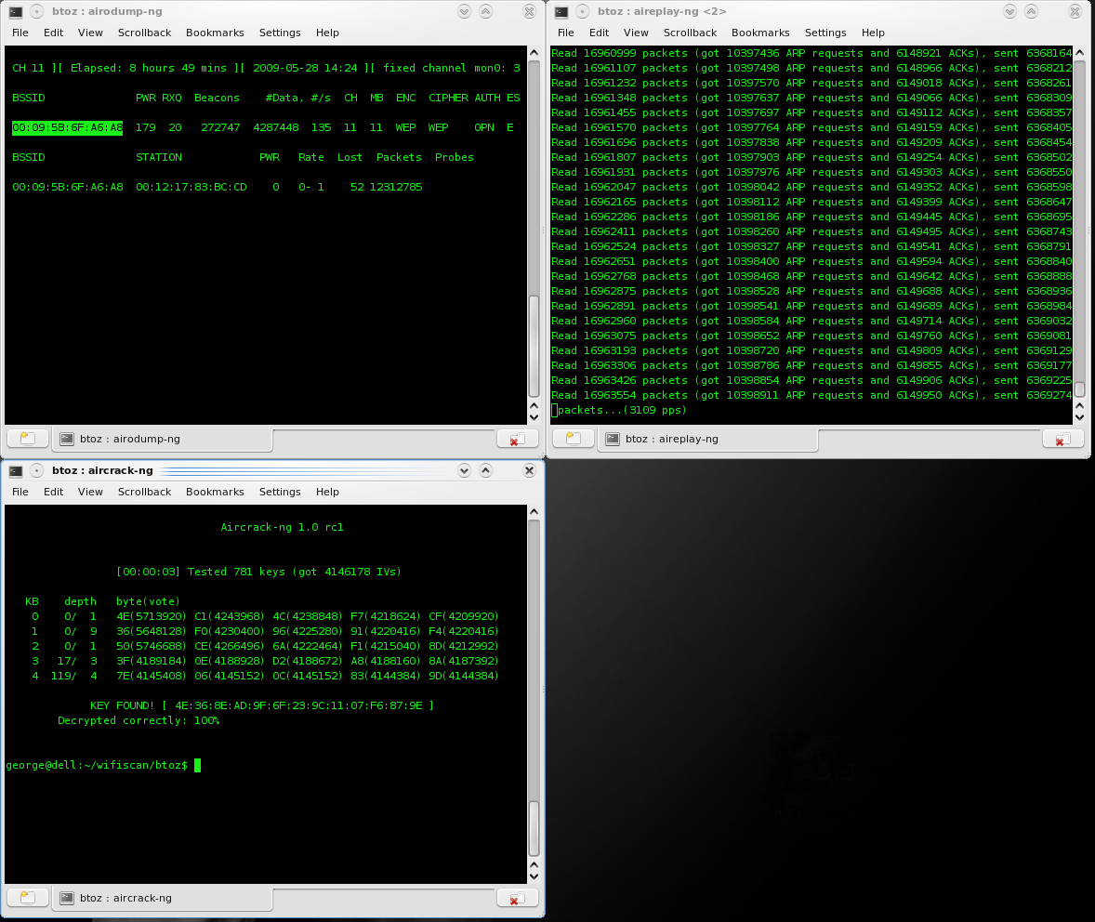Screen dimensions: 1095x922
Task: Minimize the aireplay-ng window
Action: coord(1009,12)
